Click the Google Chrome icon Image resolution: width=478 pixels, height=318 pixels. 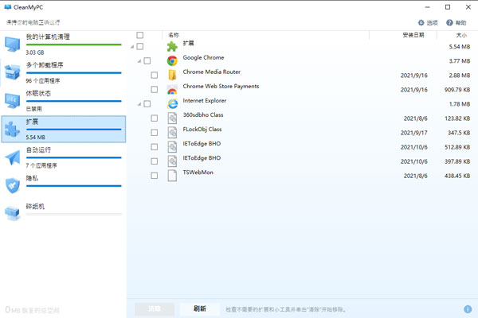pyautogui.click(x=172, y=61)
